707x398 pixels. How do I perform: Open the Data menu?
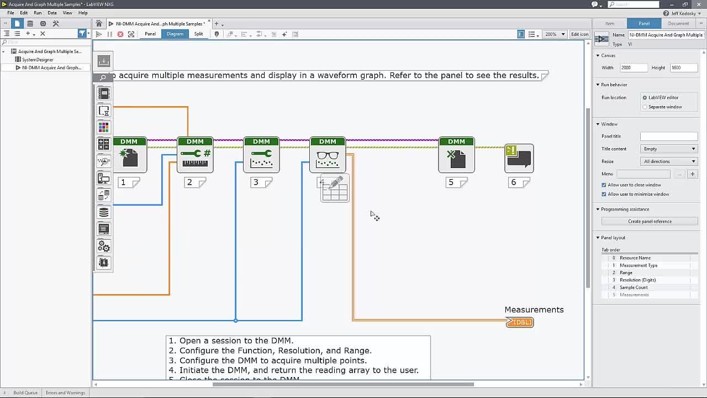[52, 13]
